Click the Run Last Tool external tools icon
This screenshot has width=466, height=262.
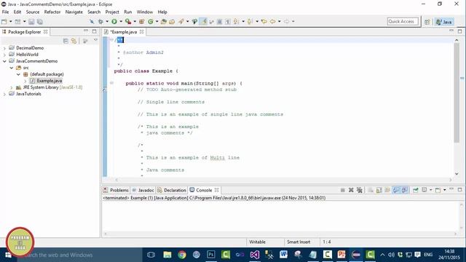point(128,22)
